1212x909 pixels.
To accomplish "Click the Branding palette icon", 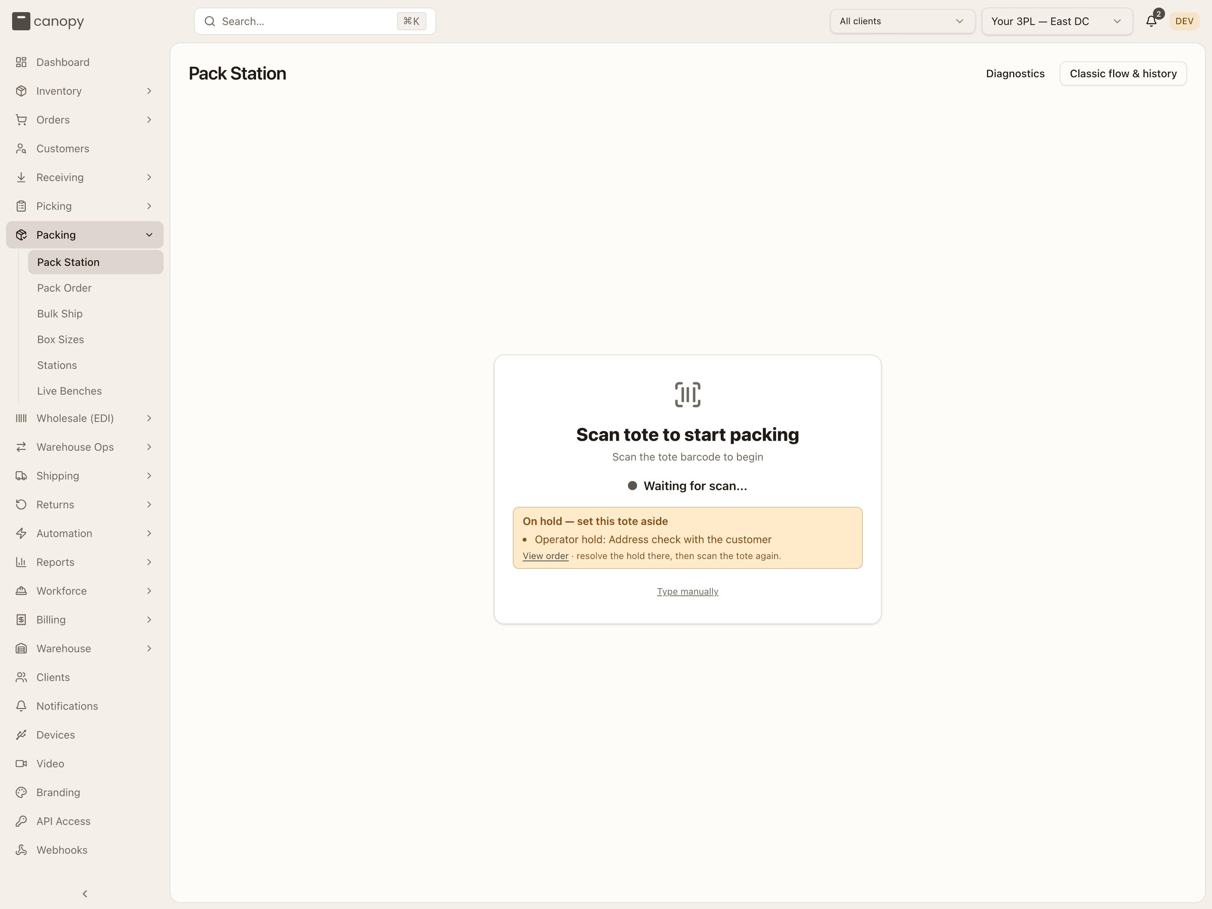I will tap(21, 792).
